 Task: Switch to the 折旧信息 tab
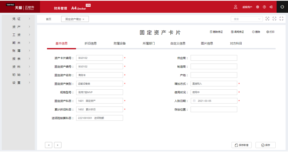pos(90,44)
